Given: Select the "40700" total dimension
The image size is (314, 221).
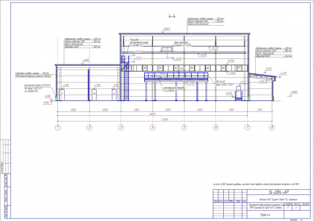Looking at the screenshot, I should [165, 119].
